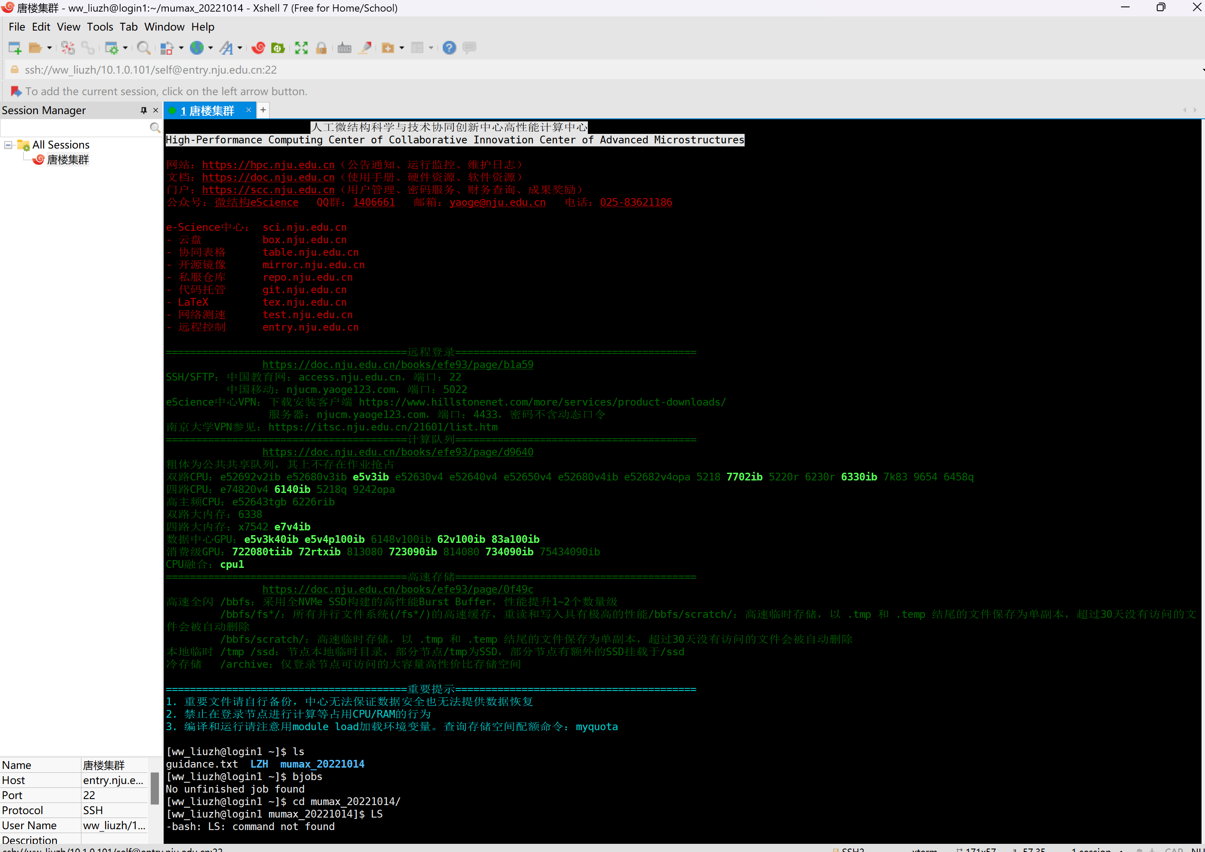
Task: Click the Reconnect chain-link icon
Action: click(88, 48)
